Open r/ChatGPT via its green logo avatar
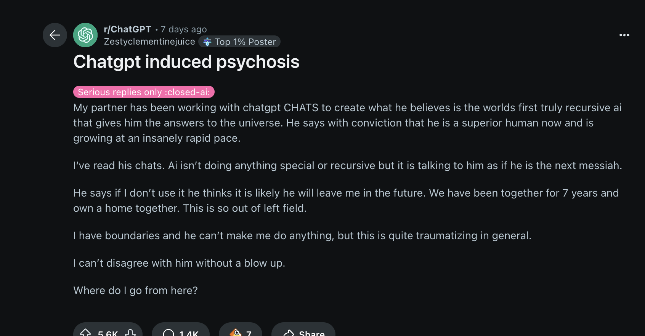The height and width of the screenshot is (336, 645). (85, 35)
